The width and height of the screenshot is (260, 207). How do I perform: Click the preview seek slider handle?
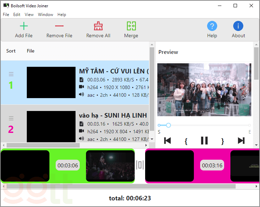point(168,125)
